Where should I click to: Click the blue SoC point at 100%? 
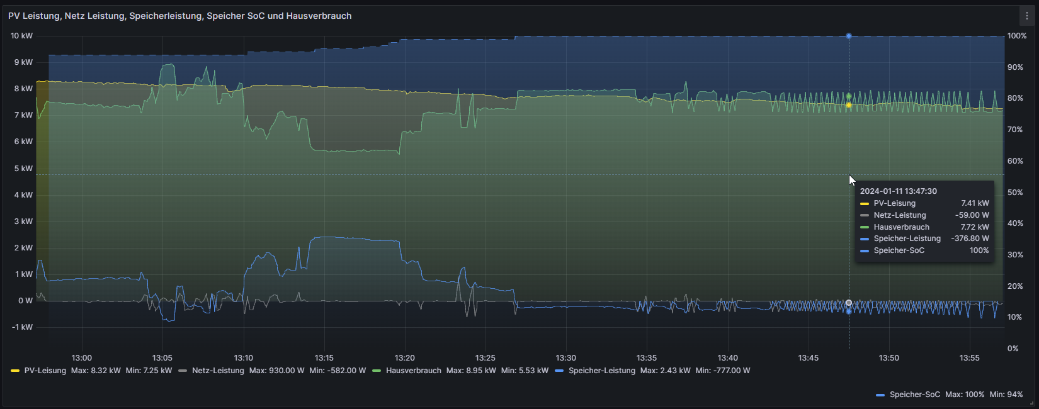[x=849, y=36]
